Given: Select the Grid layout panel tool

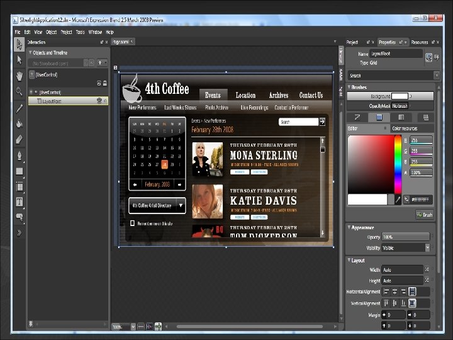Looking at the screenshot, I should tap(20, 186).
